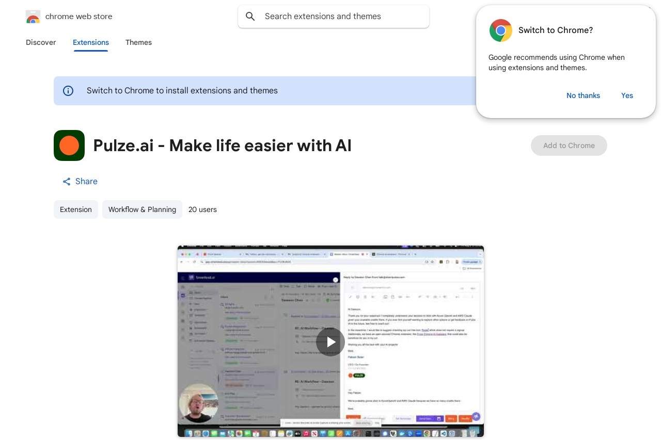The width and height of the screenshot is (661, 440).
Task: Click the share arrow icon
Action: click(67, 182)
